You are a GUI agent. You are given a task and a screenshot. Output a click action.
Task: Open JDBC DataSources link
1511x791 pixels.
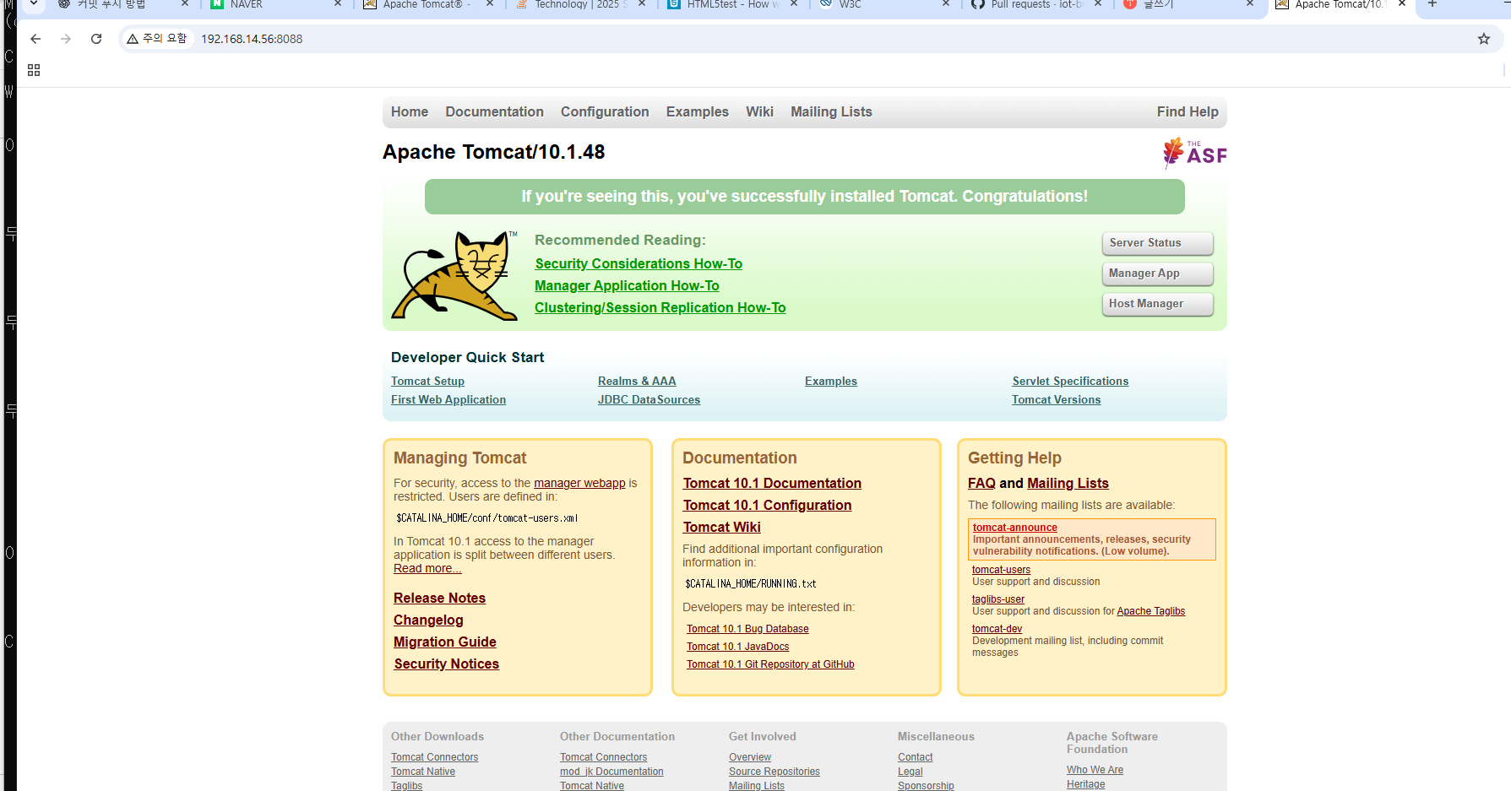coord(649,399)
